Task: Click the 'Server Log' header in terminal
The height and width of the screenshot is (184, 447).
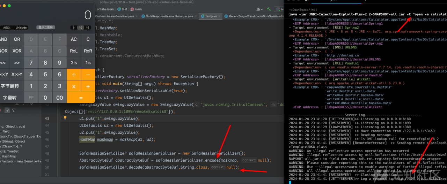Action: [x=354, y=115]
